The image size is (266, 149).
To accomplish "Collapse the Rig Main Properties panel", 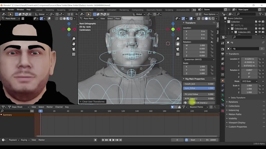I will tap(195, 79).
